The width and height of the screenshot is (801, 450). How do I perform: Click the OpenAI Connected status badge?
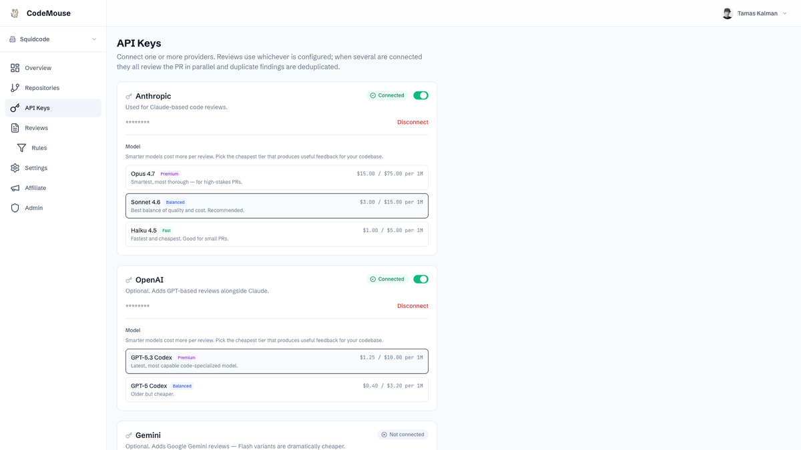(387, 279)
